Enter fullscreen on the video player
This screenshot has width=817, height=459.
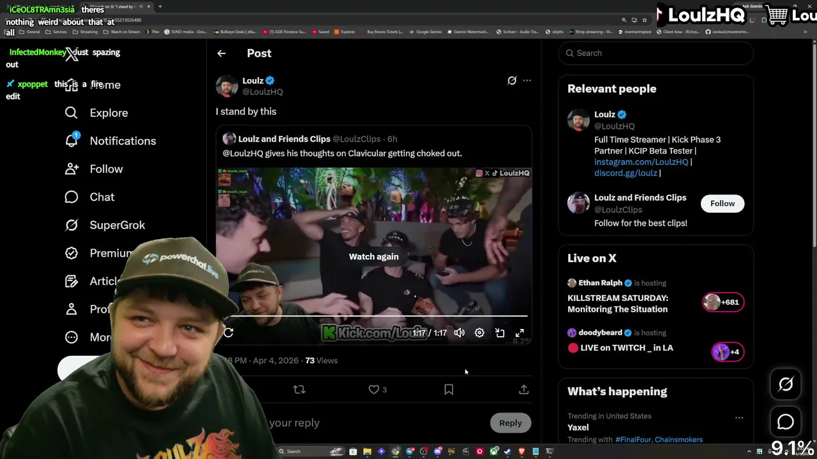520,333
